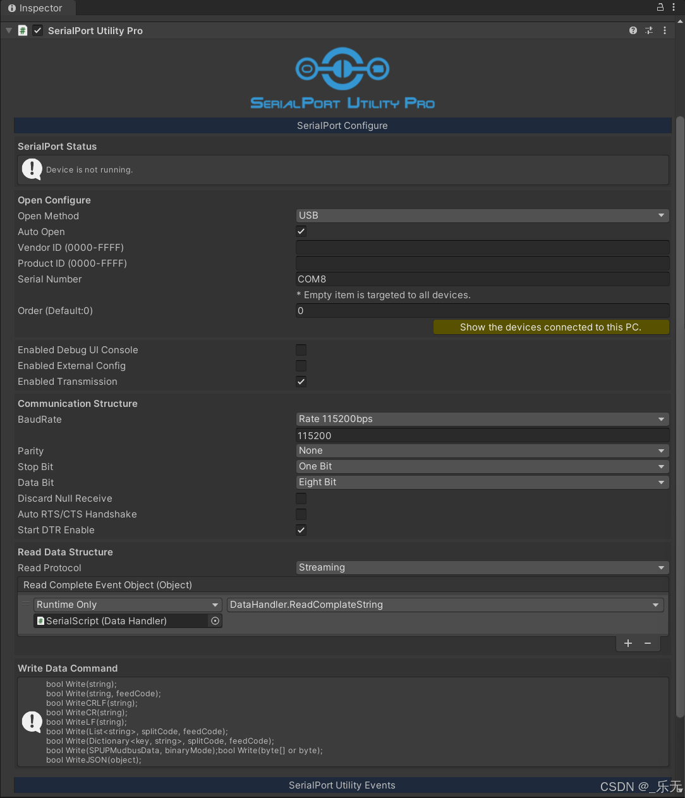The width and height of the screenshot is (685, 798).
Task: Click the object picker circle for SerialScript
Action: click(x=215, y=621)
